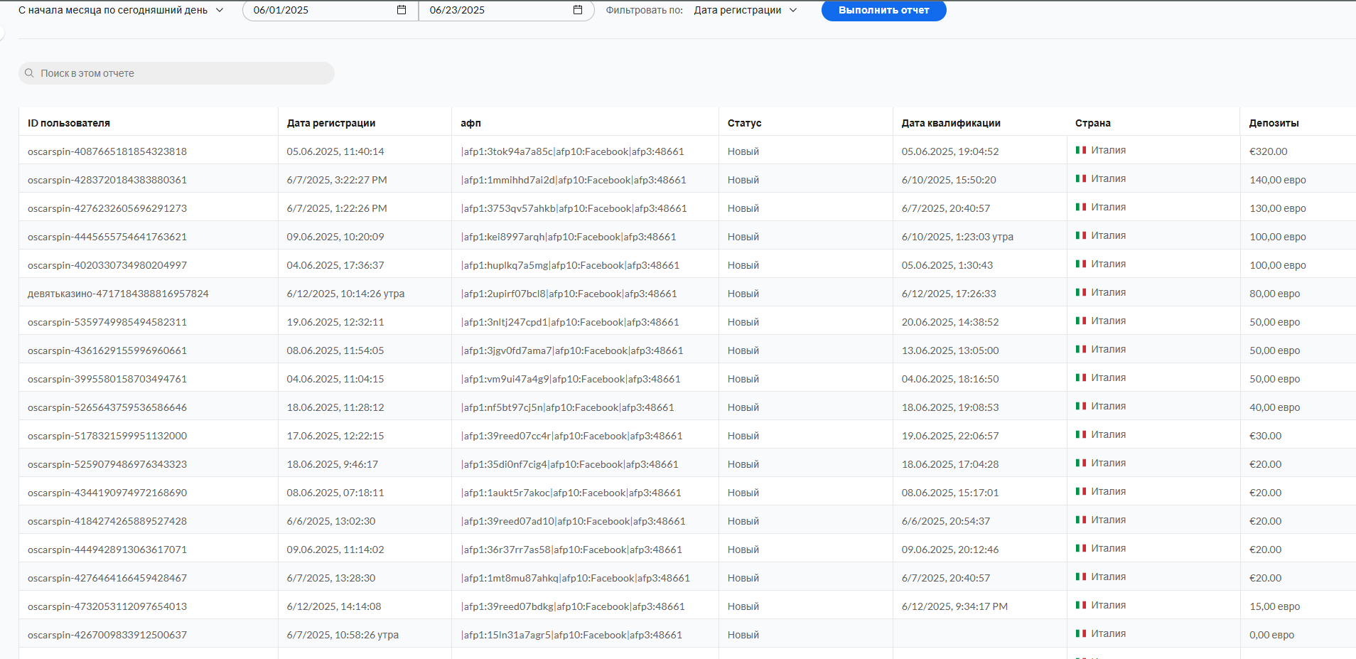Expand the period dropdown 'С начала месяца по сегодняшний день'
1356x659 pixels.
pos(121,10)
